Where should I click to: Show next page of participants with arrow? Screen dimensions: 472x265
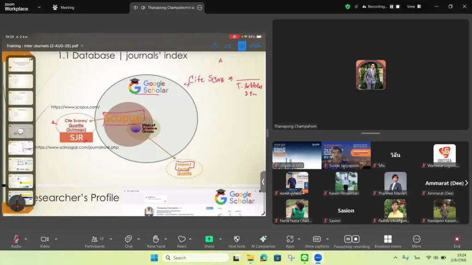click(x=466, y=183)
